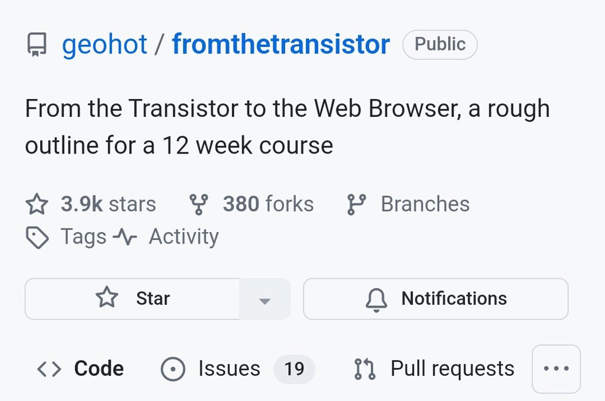Click the Pull requests icon
605x401 pixels.
point(365,369)
